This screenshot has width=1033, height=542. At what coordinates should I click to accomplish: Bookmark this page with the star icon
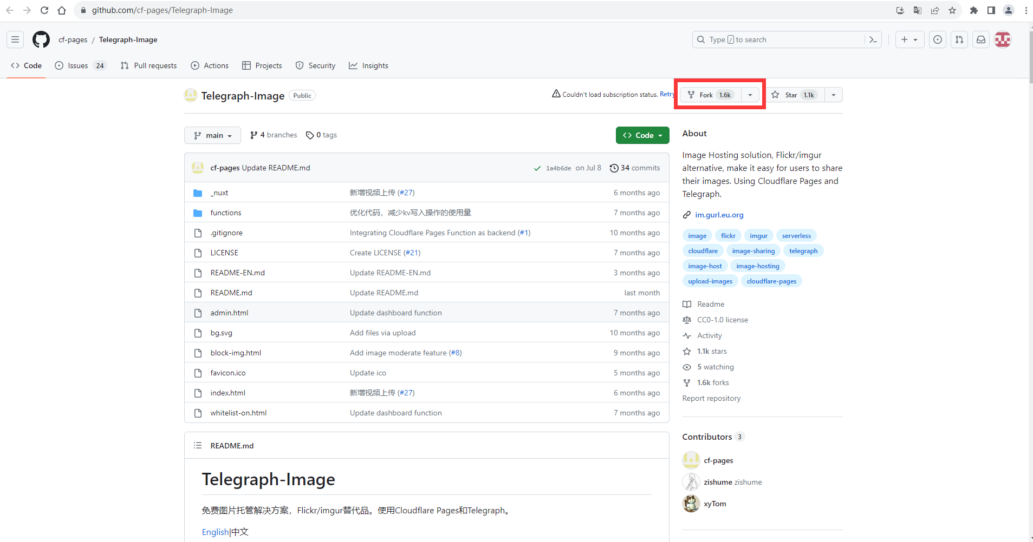952,10
